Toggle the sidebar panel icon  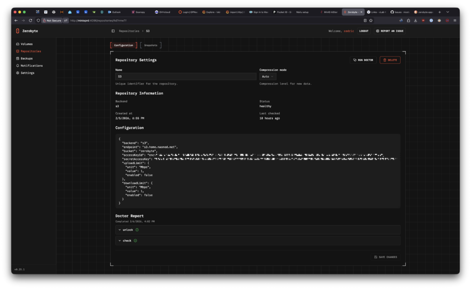pos(113,31)
